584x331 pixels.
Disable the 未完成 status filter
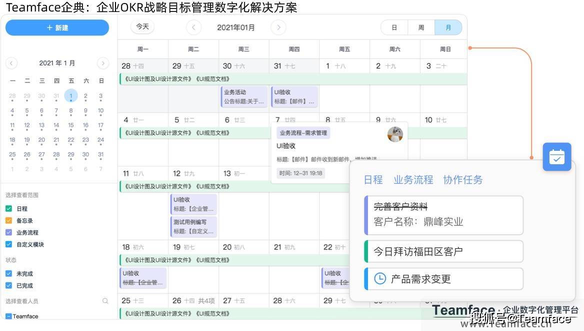[9, 274]
